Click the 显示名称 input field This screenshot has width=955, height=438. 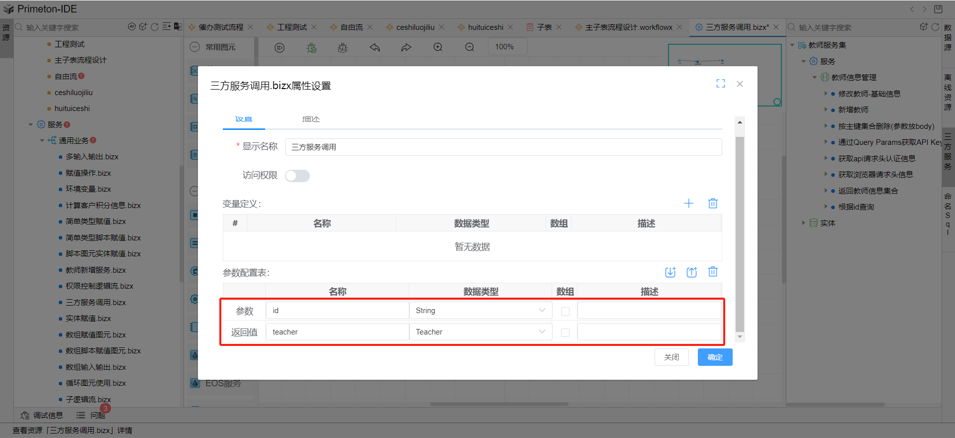pyautogui.click(x=503, y=147)
